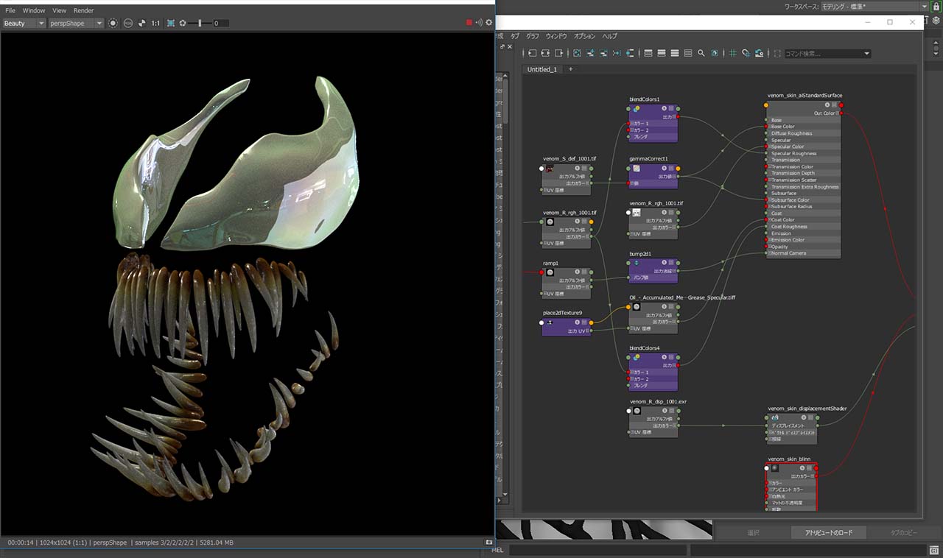The width and height of the screenshot is (943, 558).
Task: Toggle the crop region icon
Action: [x=171, y=24]
